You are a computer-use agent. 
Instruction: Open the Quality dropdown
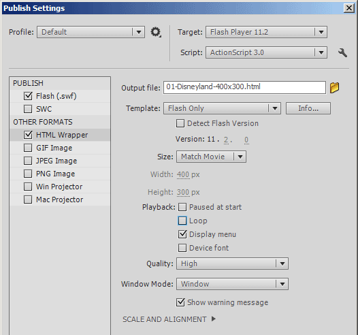(x=232, y=264)
